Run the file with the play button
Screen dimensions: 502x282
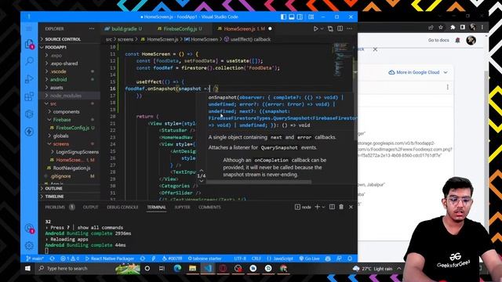tap(315, 29)
